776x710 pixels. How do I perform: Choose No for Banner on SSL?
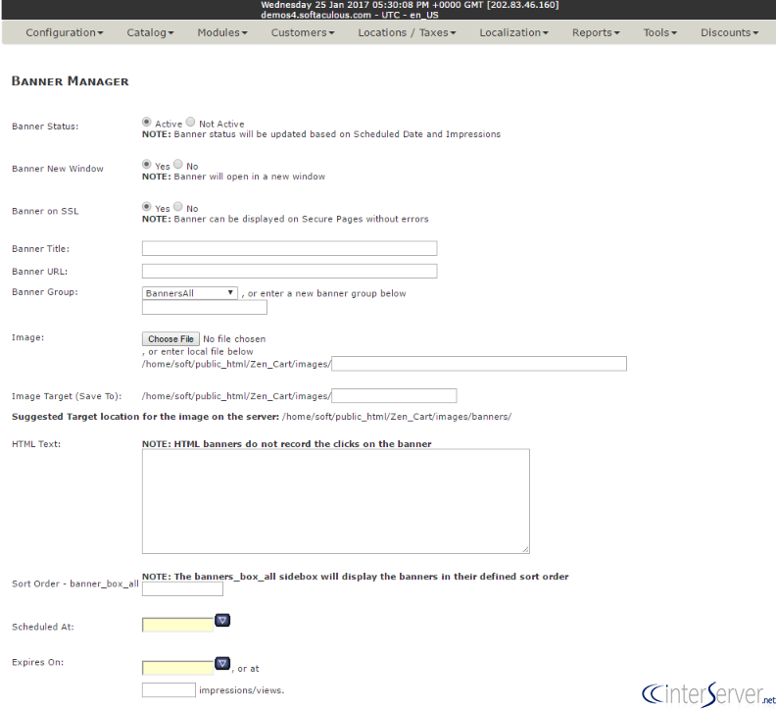coord(178,207)
